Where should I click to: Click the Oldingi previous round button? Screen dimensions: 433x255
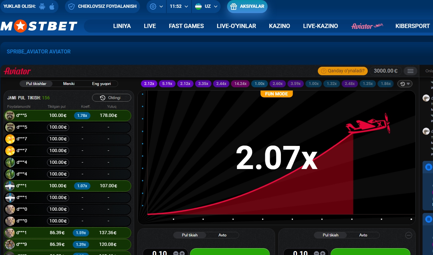(111, 98)
